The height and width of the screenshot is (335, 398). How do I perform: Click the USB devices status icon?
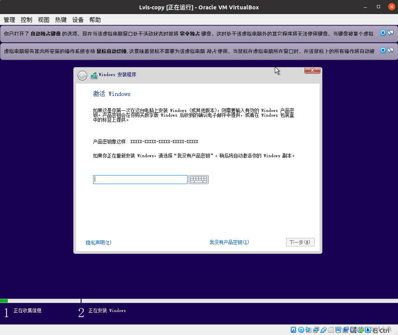point(323,330)
